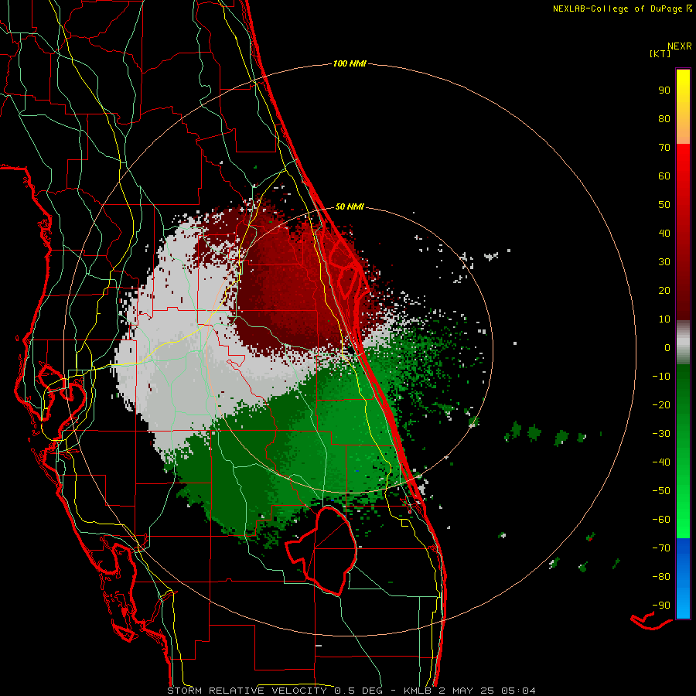This screenshot has height=696, width=696.
Task: Click the 0 value on the velocity scale
Action: click(667, 347)
